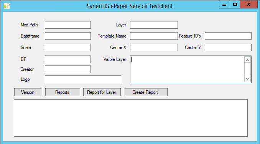260x144 pixels.
Task: Click Visible Layer scrollbar up arrow
Action: [x=248, y=60]
